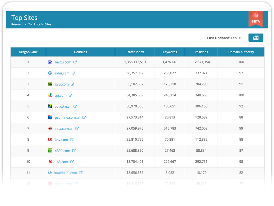The height and width of the screenshot is (206, 274).
Task: Click the external link icon beside baidu.com
Action: coord(75,62)
